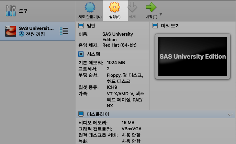Click the 16 MB video memory value
This screenshot has height=144, width=236.
tap(128, 122)
